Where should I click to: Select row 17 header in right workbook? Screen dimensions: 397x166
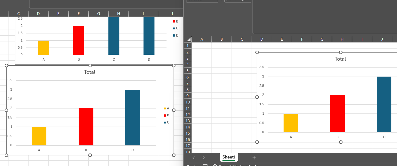(188, 146)
